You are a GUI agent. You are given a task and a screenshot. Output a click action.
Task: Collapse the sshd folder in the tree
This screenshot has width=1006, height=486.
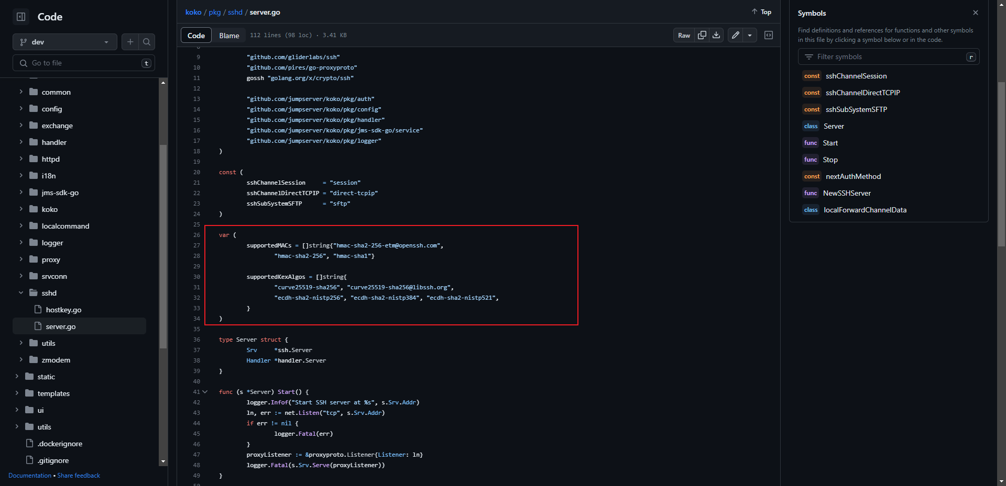[x=21, y=293]
